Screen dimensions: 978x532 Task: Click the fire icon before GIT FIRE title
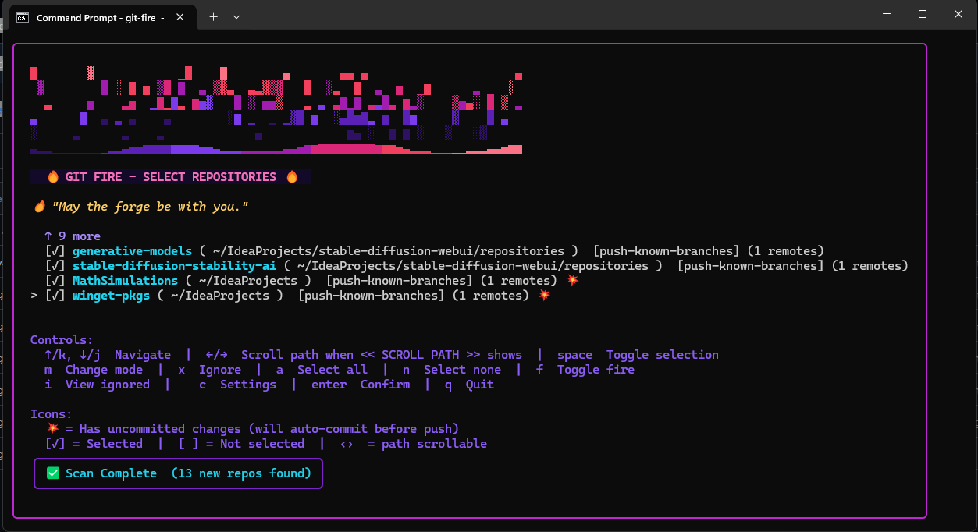tap(53, 176)
